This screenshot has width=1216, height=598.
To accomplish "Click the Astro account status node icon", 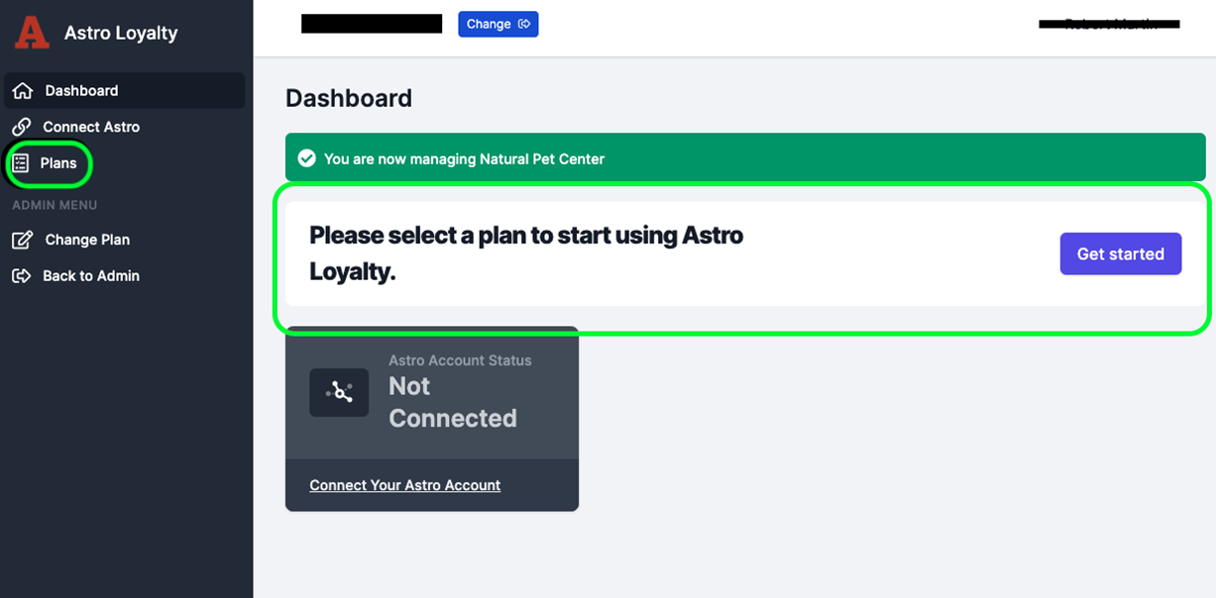I will [339, 392].
